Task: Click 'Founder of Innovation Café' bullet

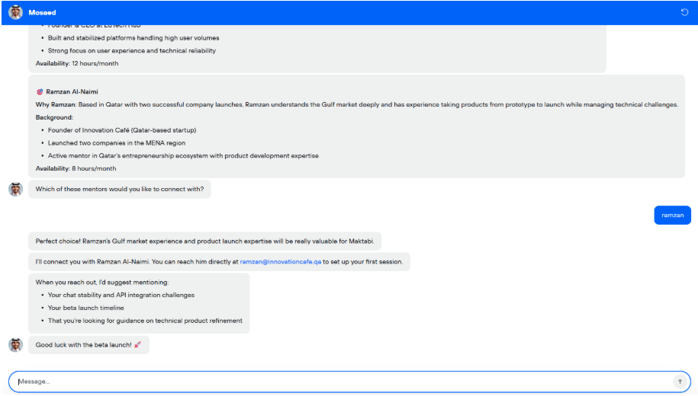Action: tap(122, 130)
